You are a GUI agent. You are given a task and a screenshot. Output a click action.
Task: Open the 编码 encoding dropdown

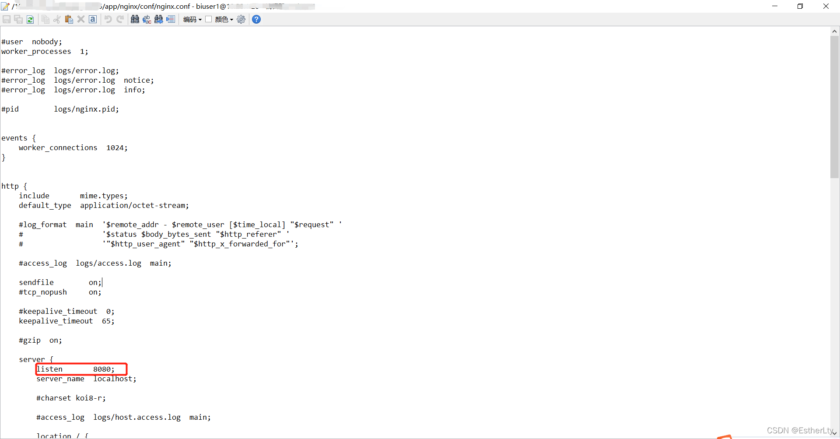pyautogui.click(x=192, y=19)
